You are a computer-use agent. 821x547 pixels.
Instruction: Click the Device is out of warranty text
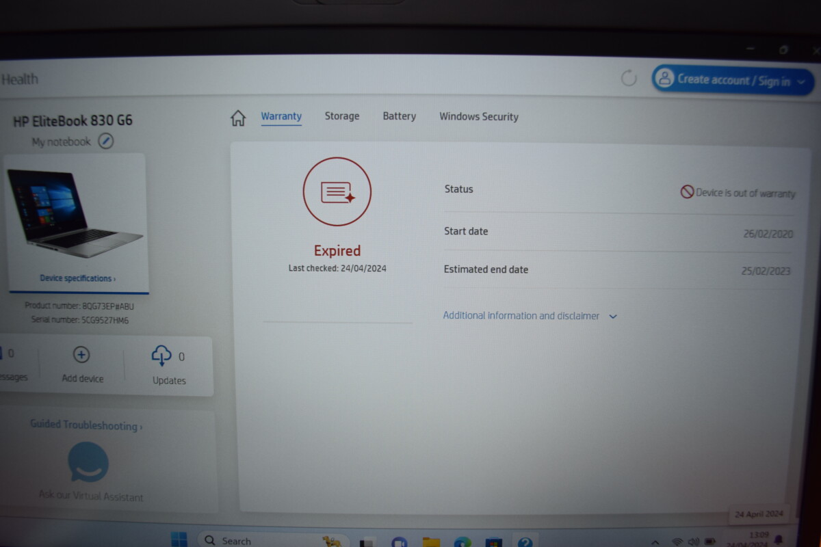pos(746,194)
